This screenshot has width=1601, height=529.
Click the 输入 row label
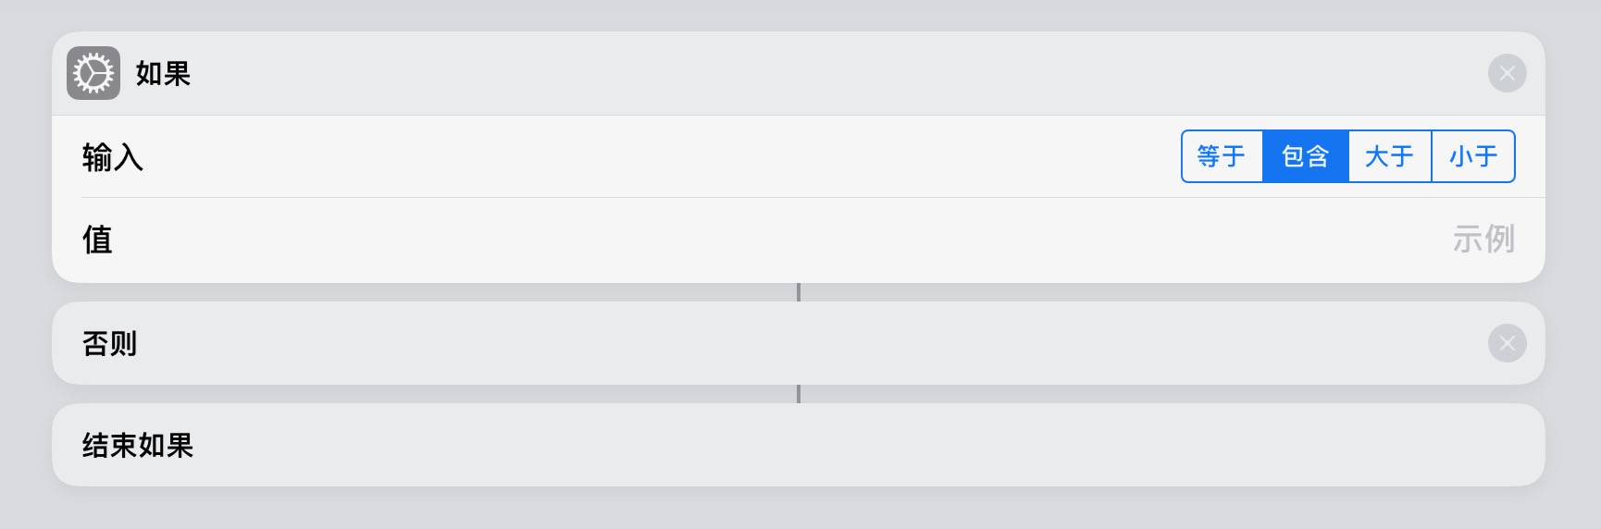pos(112,157)
